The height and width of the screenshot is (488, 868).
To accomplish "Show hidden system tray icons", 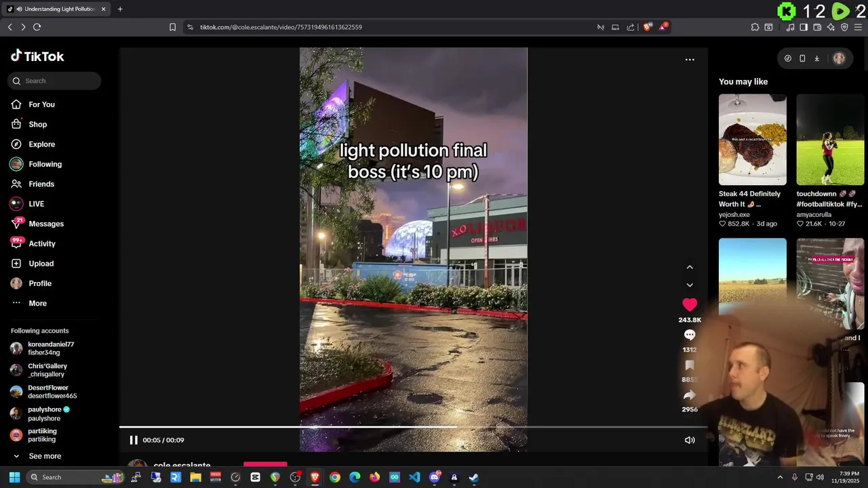I will click(780, 477).
